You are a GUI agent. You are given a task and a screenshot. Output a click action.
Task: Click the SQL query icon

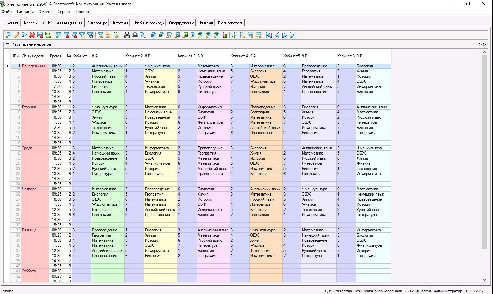click(116, 35)
